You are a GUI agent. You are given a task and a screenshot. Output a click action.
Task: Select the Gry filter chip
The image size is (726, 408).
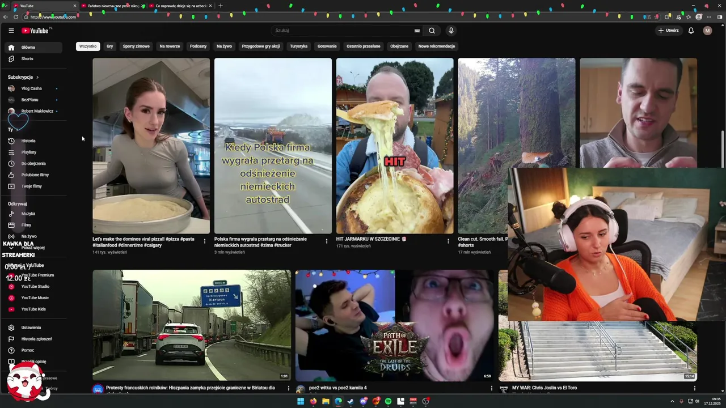110,46
